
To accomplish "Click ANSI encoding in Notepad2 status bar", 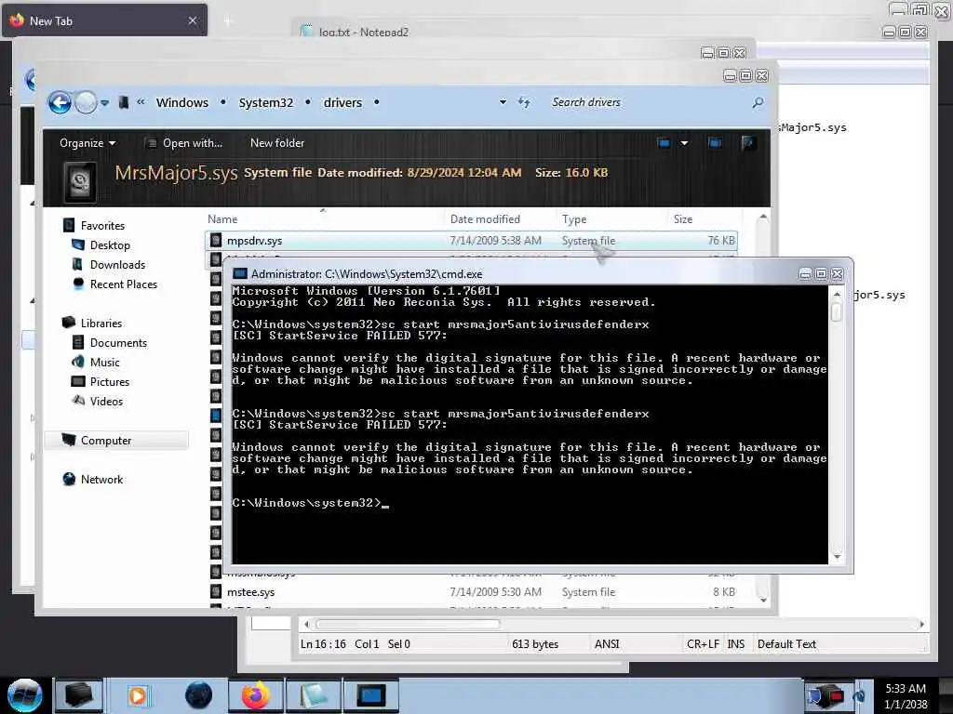I will tap(607, 644).
